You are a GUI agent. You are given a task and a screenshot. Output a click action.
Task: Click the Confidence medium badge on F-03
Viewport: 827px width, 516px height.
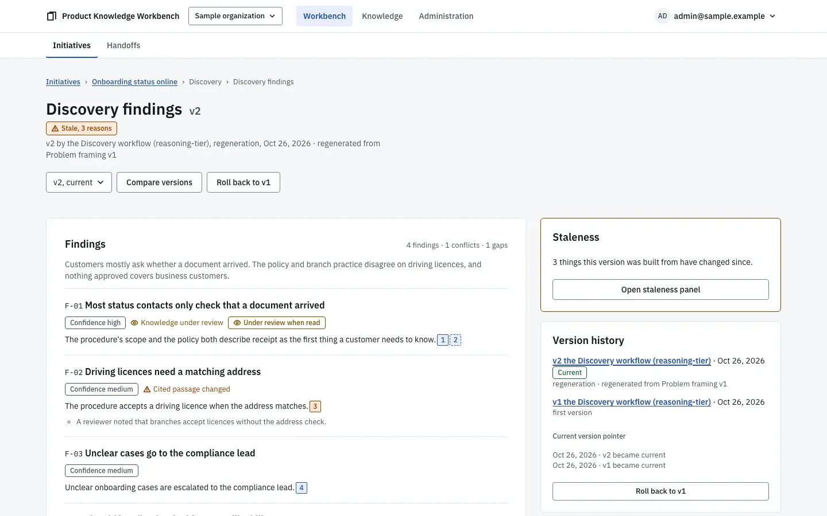pyautogui.click(x=102, y=471)
